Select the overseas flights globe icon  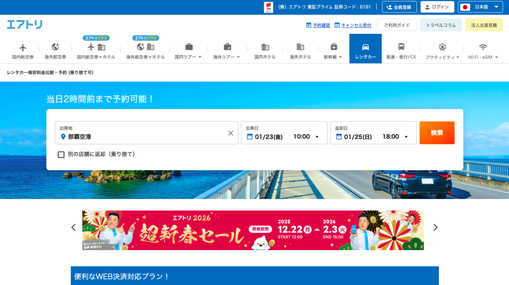pos(55,47)
